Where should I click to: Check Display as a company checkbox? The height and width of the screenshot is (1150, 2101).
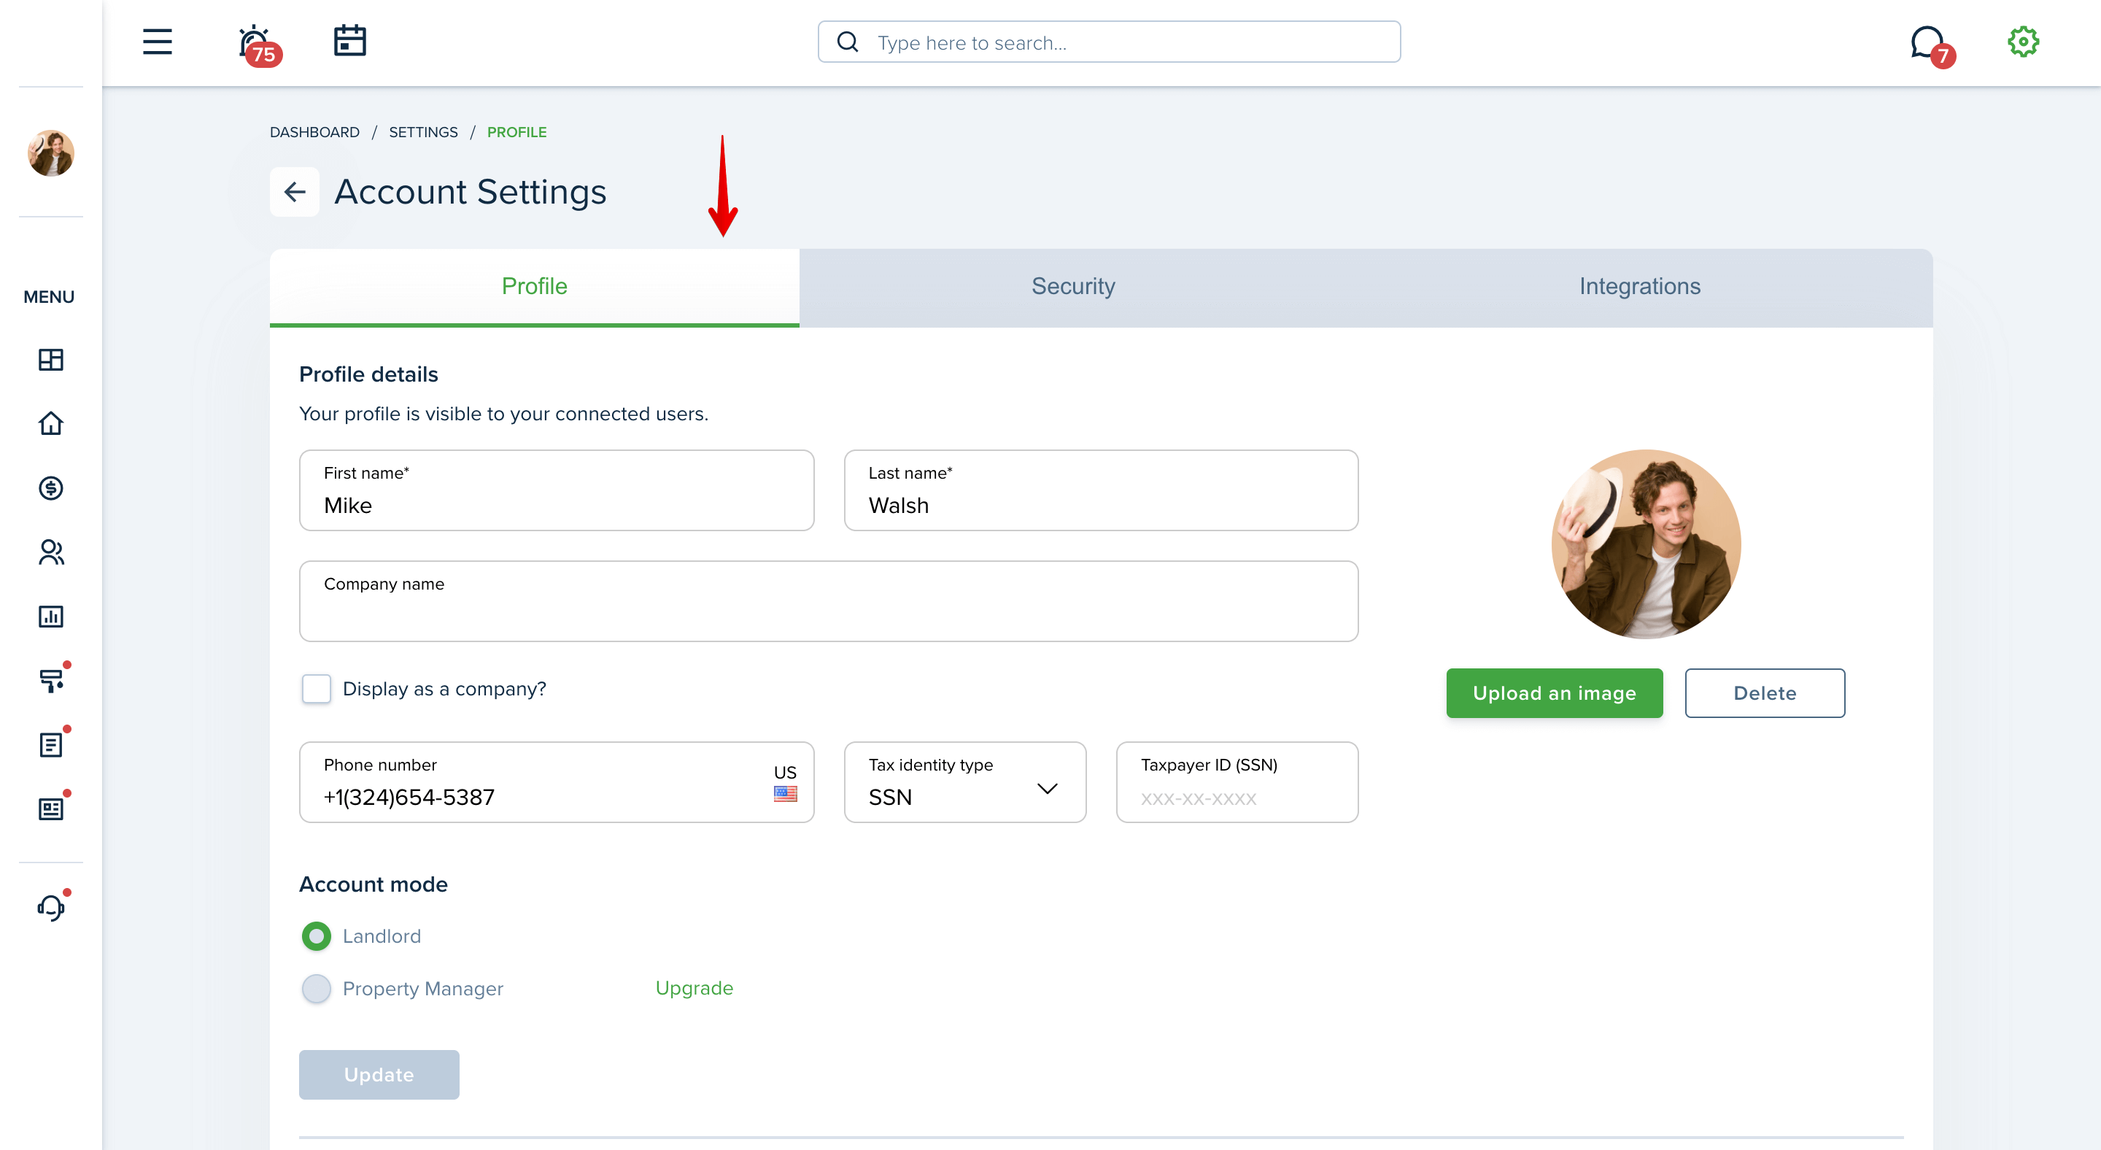tap(317, 689)
